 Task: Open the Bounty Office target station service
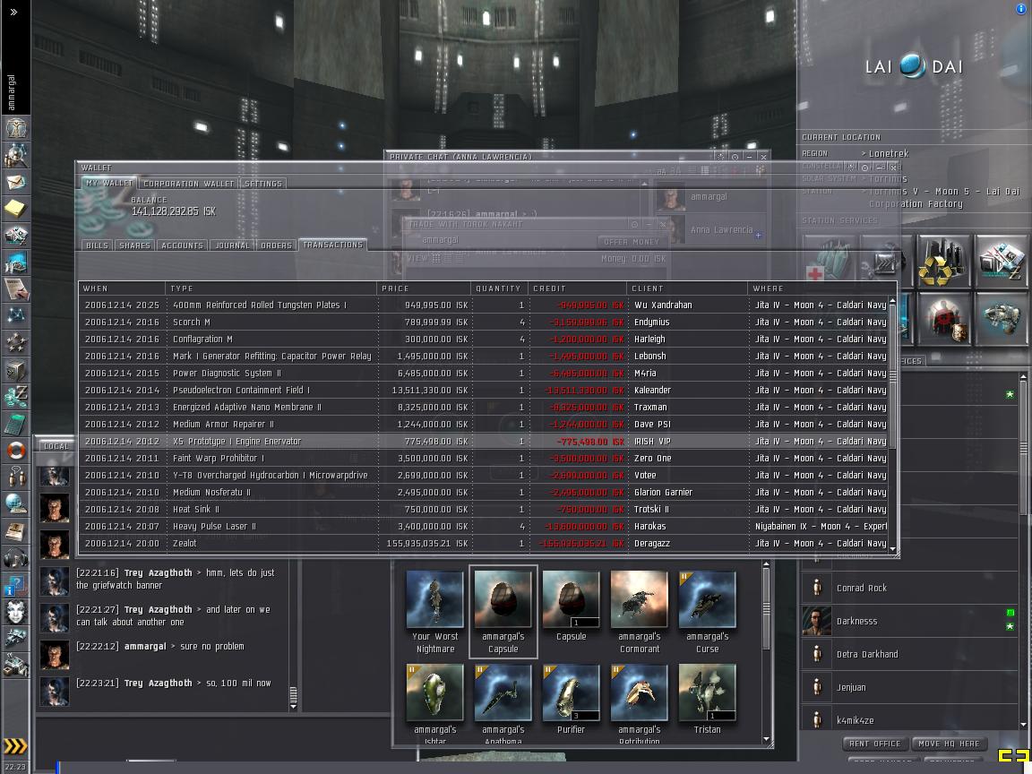click(943, 319)
